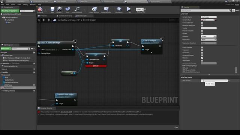Start Simulation from the toolbar
Viewport: 240px width, 135px height.
tap(119, 10)
